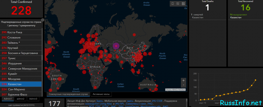Zoom in with the map plus button
This screenshot has height=107, width=263.
click(183, 81)
